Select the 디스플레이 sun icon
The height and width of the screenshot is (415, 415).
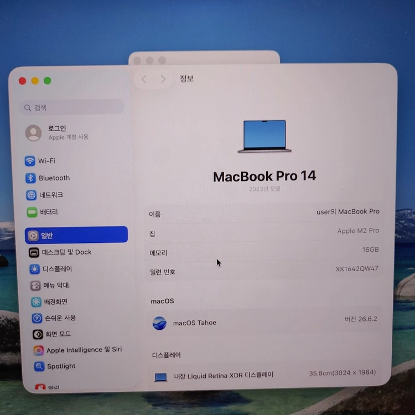click(x=35, y=269)
